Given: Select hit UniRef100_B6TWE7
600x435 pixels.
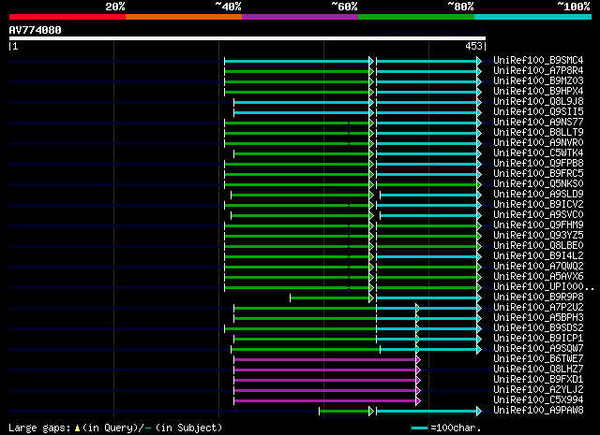Looking at the screenshot, I should [x=538, y=359].
